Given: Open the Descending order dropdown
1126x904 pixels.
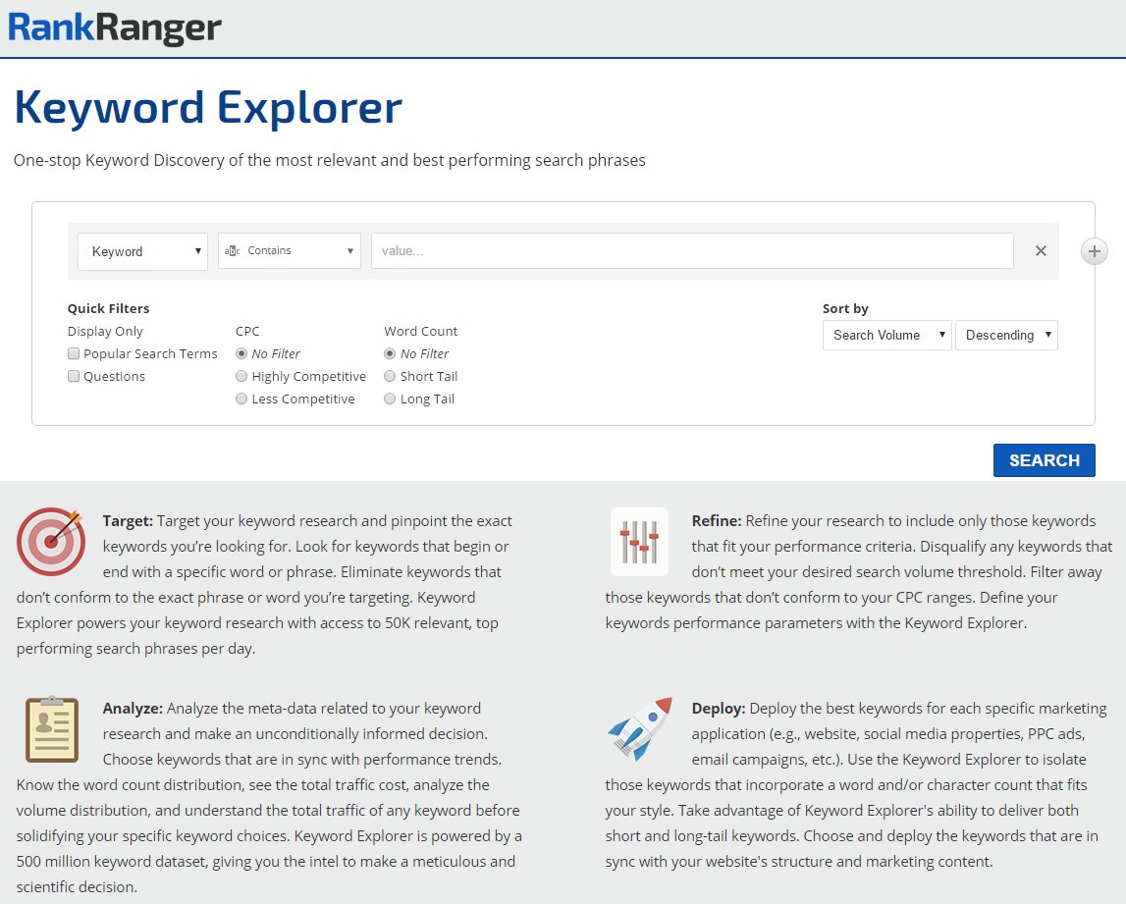Looking at the screenshot, I should coord(1006,336).
